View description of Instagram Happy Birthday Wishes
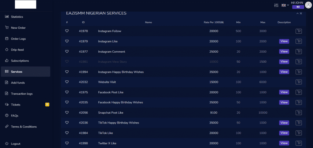The width and height of the screenshot is (313, 148). [284, 72]
